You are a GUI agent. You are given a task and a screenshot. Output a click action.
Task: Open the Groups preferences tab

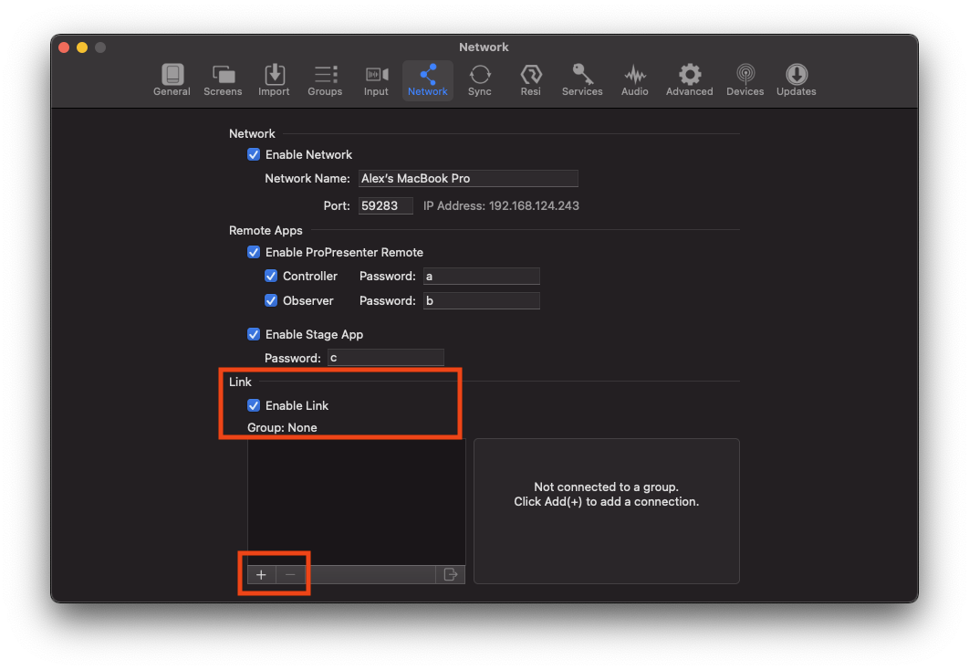[x=325, y=79]
